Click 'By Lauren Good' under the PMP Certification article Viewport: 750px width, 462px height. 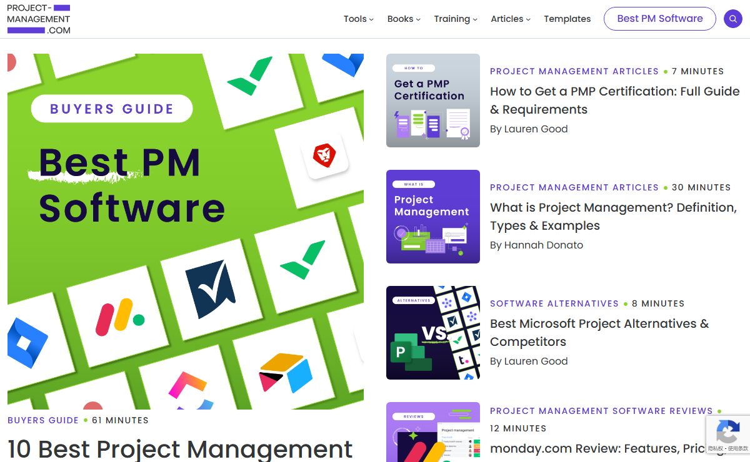click(529, 129)
